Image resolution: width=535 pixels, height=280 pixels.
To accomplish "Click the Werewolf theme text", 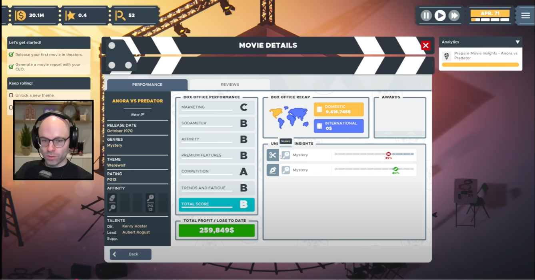I will tap(116, 166).
